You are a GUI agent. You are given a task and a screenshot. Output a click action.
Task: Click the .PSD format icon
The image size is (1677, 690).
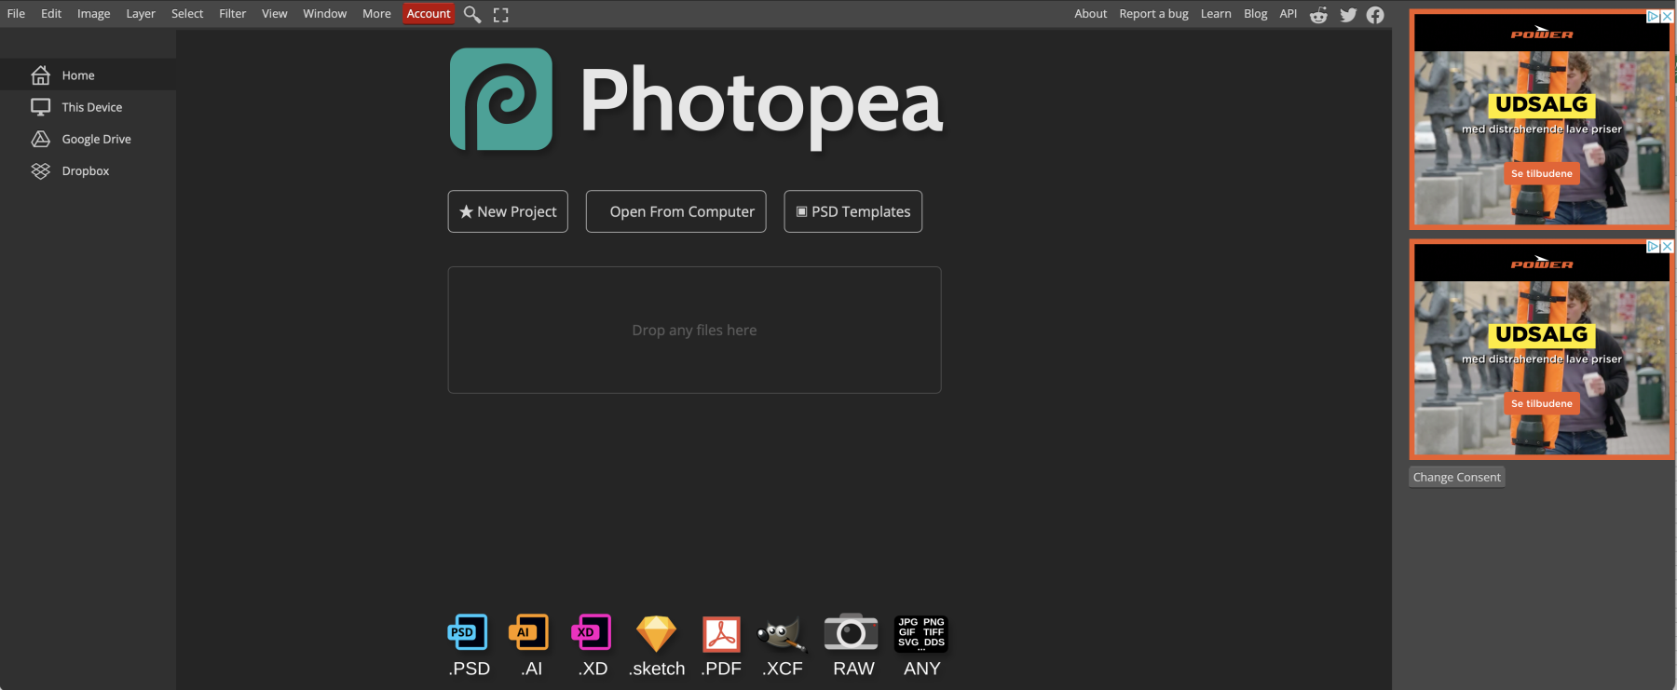point(469,633)
